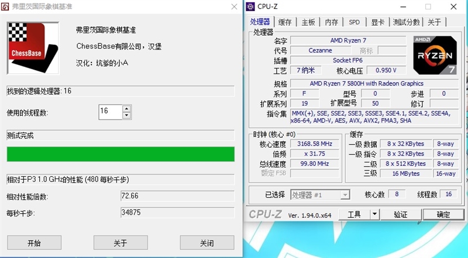This screenshot has width=468, height=258.
Task: Click the core count value 8
Action: pyautogui.click(x=397, y=194)
